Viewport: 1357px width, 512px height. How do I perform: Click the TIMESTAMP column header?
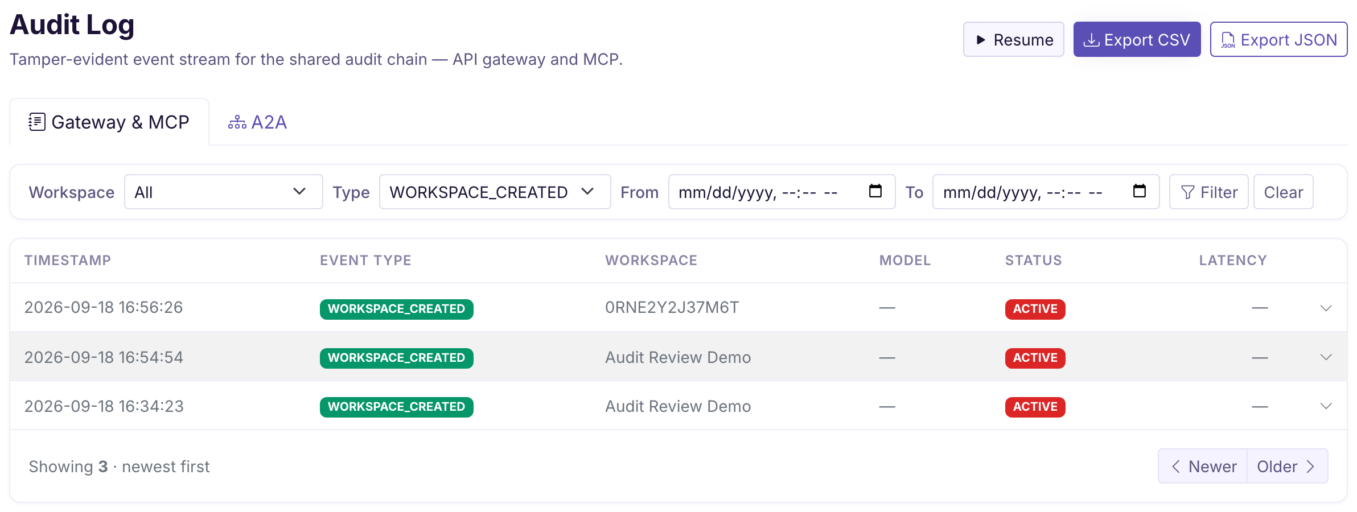click(x=68, y=260)
